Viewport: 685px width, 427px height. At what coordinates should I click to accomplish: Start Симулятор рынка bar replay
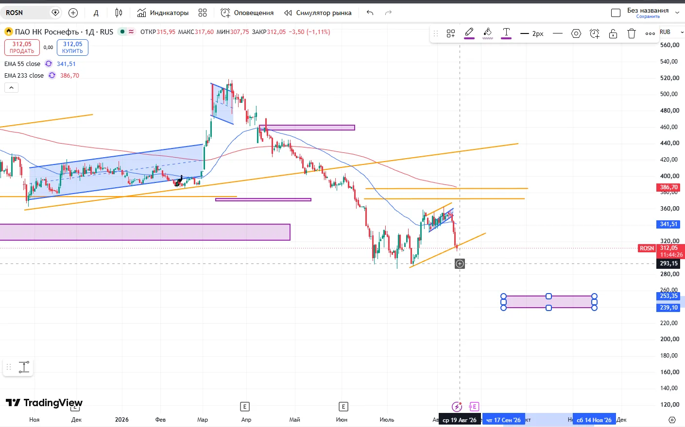(318, 13)
